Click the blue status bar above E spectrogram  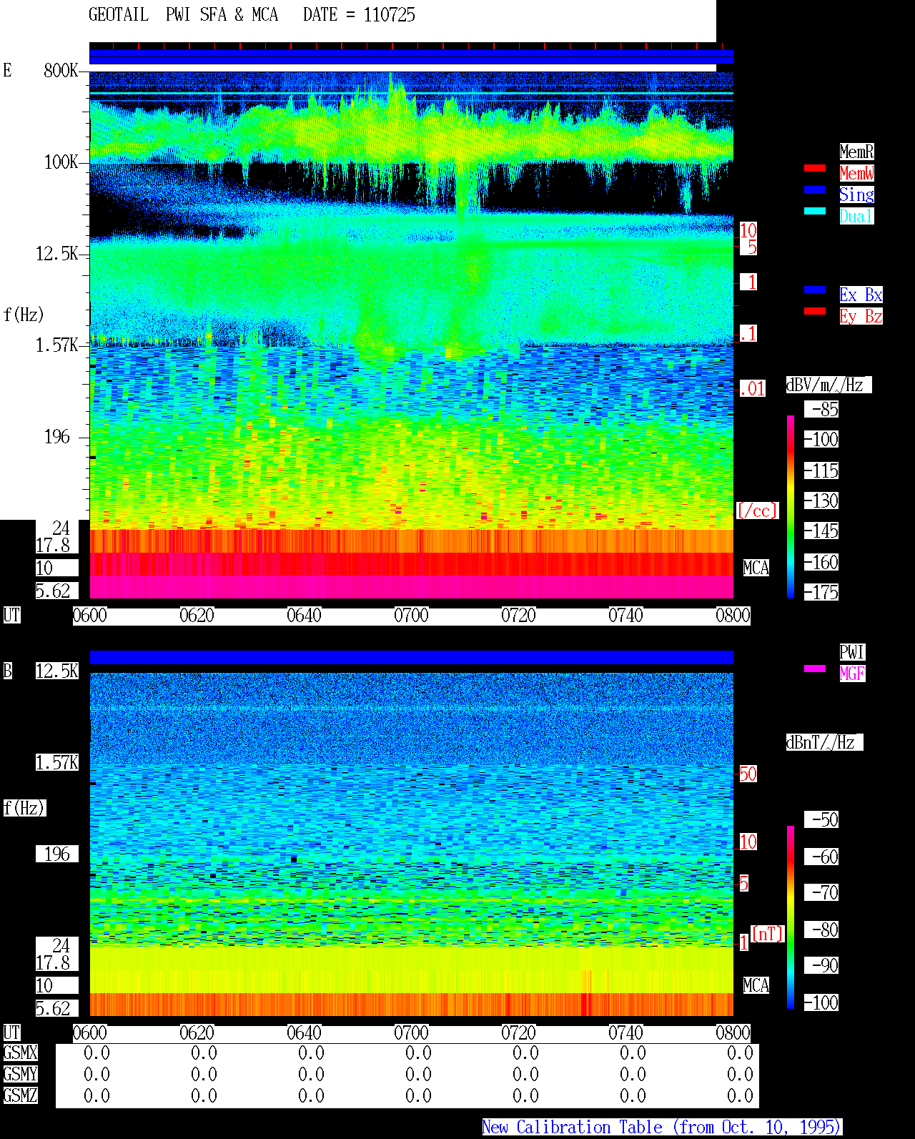click(411, 56)
